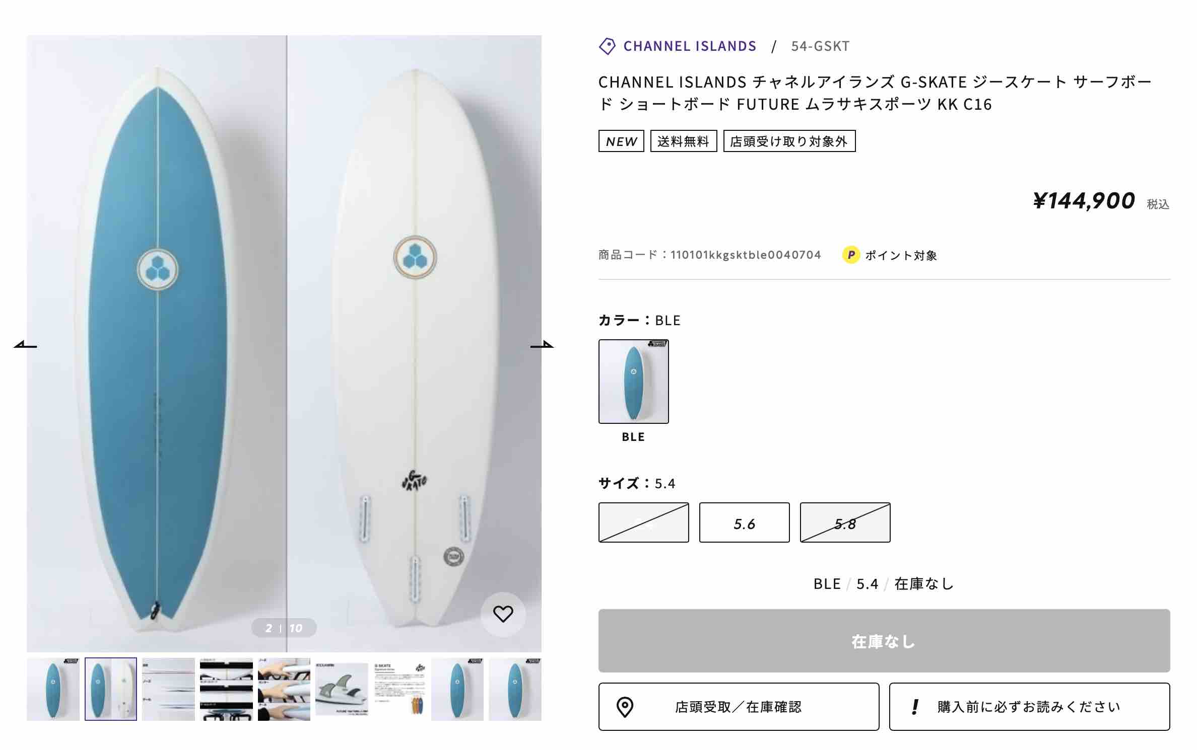The image size is (1197, 750).
Task: Open the CHANNEL ISLANDS brand link
Action: click(x=690, y=46)
